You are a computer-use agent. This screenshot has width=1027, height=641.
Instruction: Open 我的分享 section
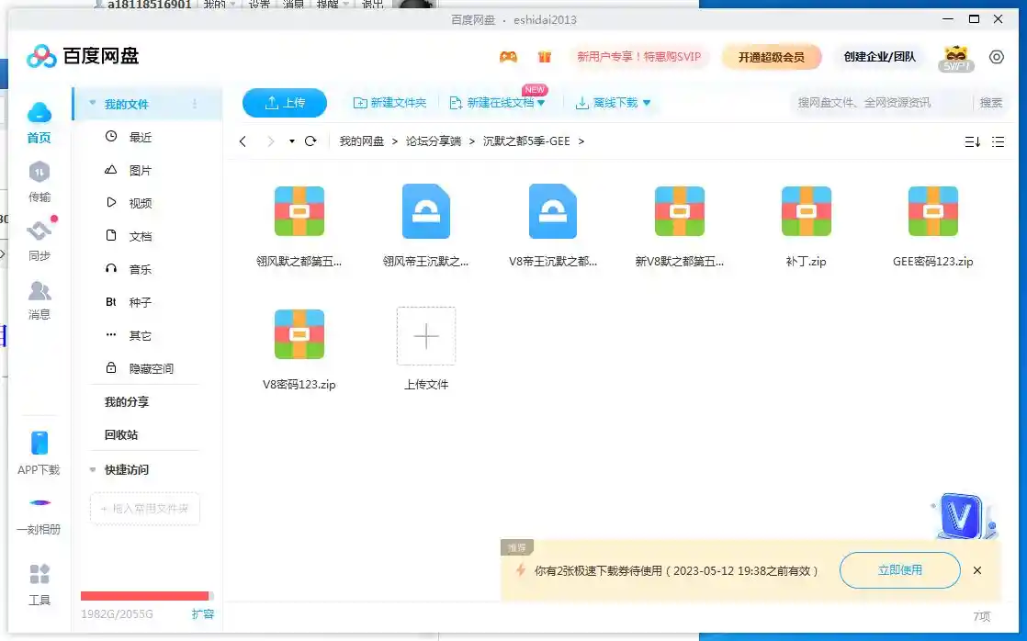pos(127,402)
